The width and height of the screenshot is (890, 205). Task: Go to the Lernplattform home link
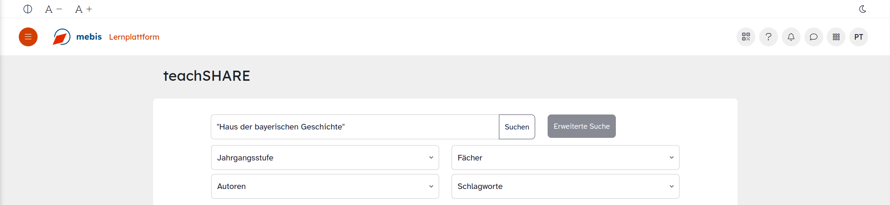tap(134, 37)
